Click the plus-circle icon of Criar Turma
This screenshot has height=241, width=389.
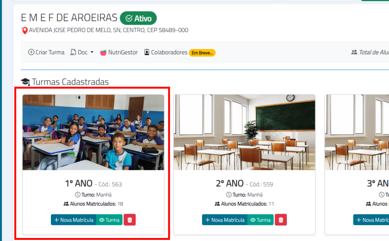[31, 52]
